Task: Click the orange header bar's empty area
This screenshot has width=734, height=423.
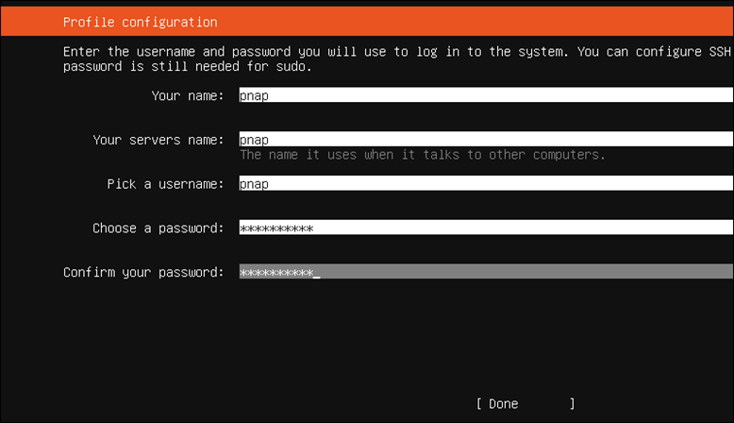Action: click(472, 22)
